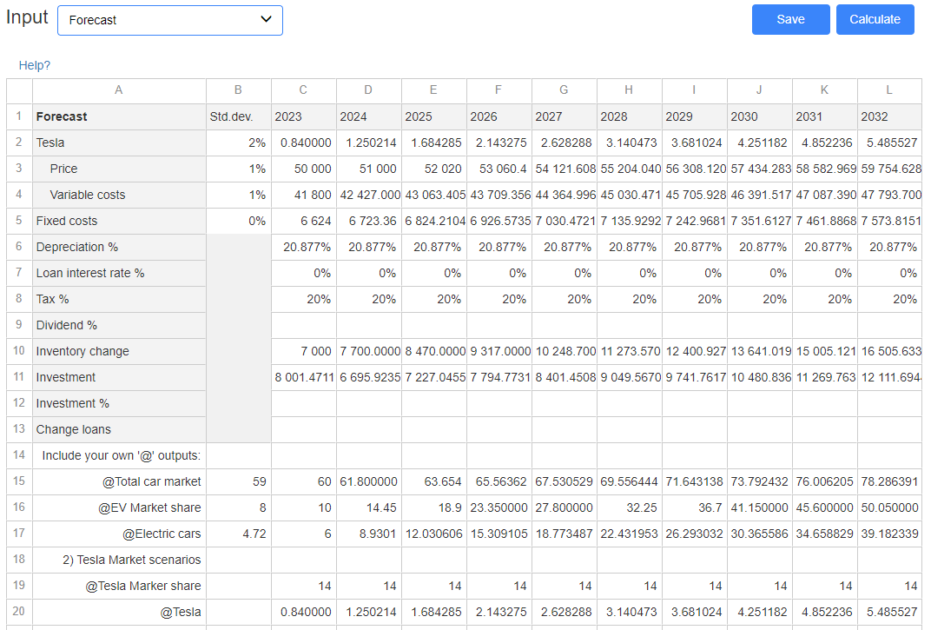Click Electric cars value 4.72
This screenshot has height=630, width=931.
[238, 534]
